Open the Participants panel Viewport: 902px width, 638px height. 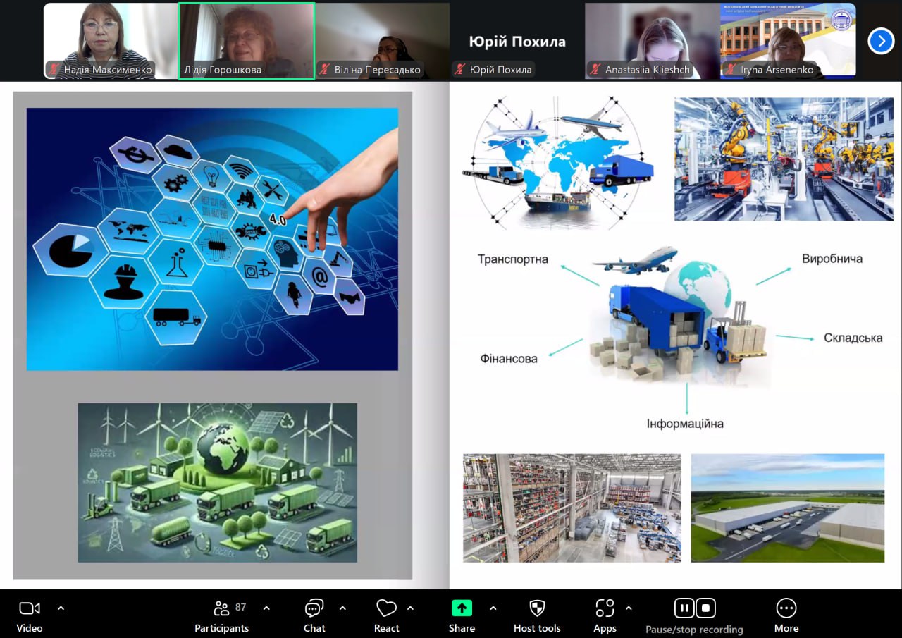click(x=222, y=608)
